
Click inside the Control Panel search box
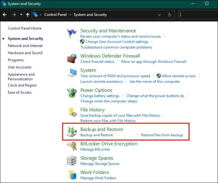[198, 15]
